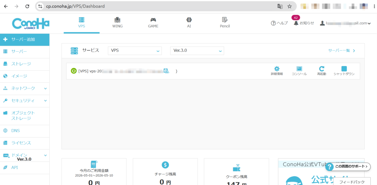Go back in the browser
Screen dimensions: 377x185
pyautogui.click(x=6, y=7)
